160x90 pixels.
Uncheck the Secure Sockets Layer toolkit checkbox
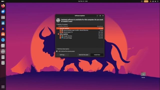pos(60,30)
